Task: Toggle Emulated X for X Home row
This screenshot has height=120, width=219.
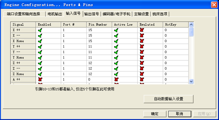Action: click(142, 41)
